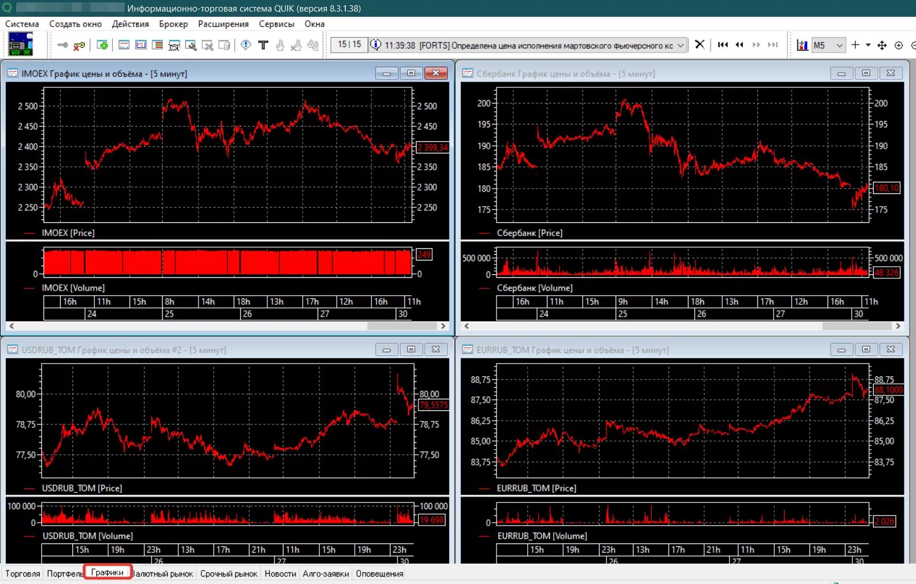This screenshot has width=916, height=584.
Task: Open the Действия menu
Action: pos(130,24)
